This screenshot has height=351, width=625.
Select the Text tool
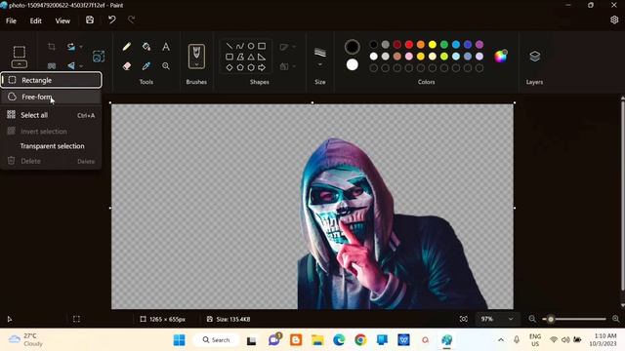tap(166, 47)
